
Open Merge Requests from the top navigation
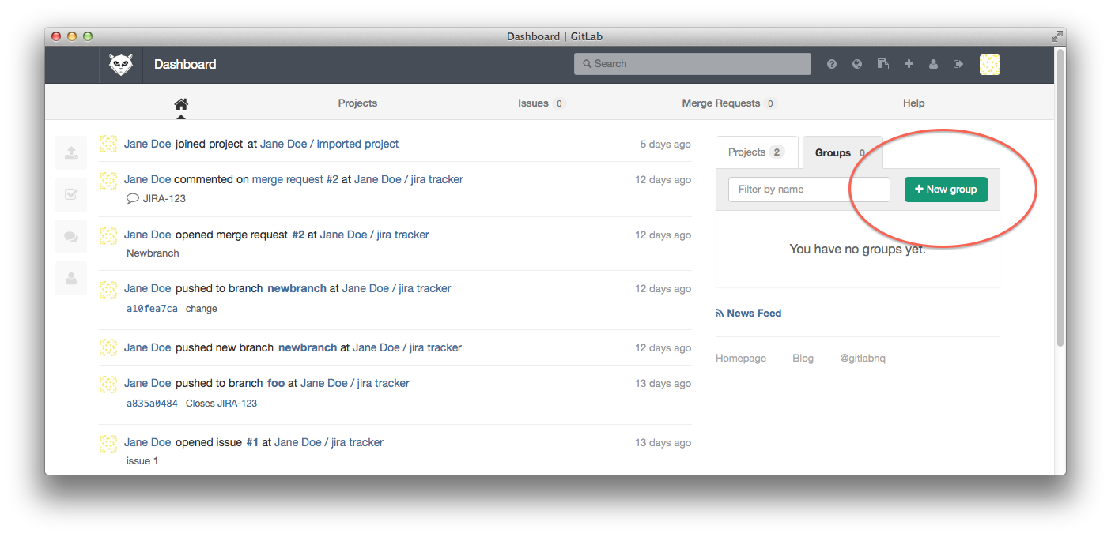pyautogui.click(x=721, y=103)
